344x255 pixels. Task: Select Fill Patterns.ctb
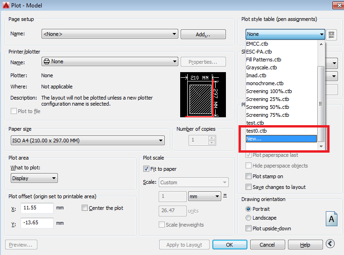coord(282,60)
